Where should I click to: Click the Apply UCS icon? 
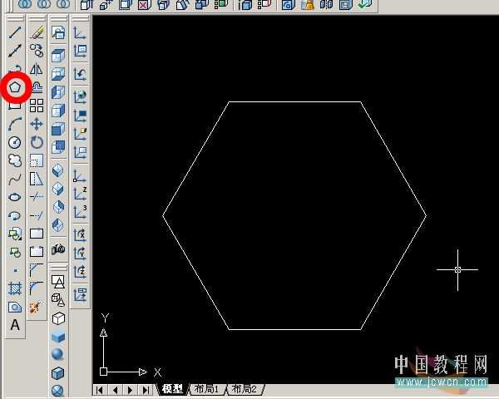pos(80,294)
